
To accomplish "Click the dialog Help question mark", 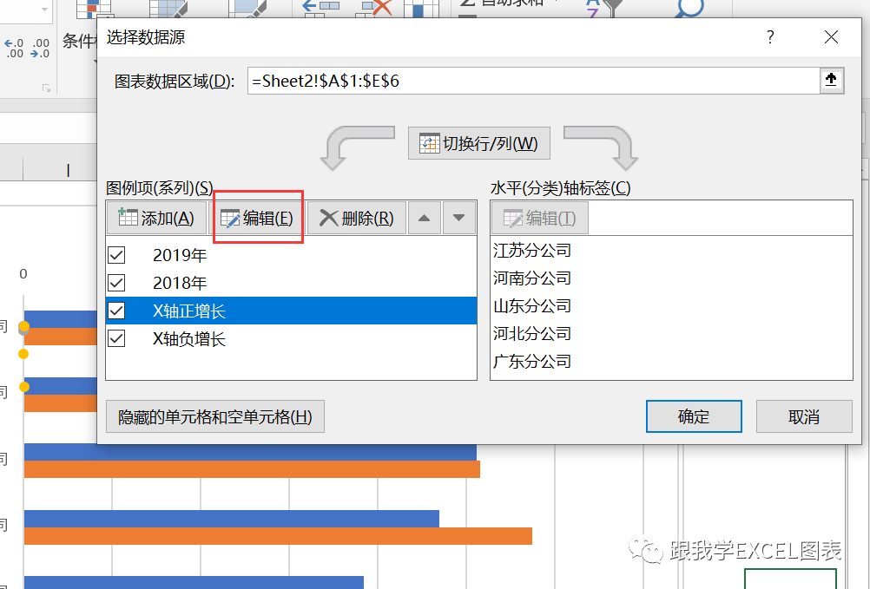I will click(769, 37).
